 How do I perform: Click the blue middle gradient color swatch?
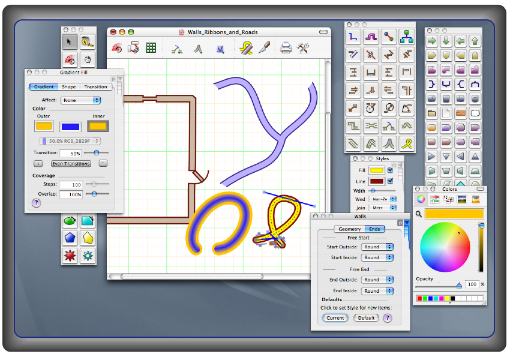coord(70,127)
